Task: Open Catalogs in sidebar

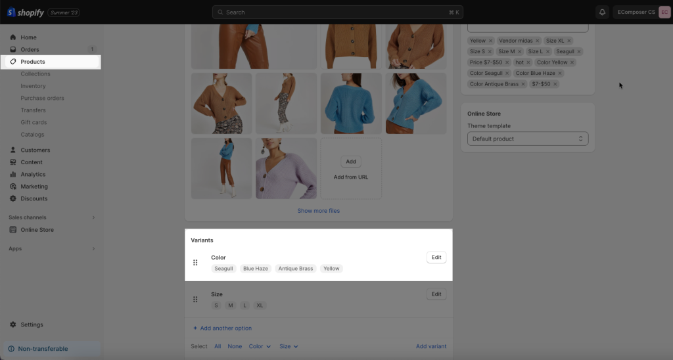Action: pyautogui.click(x=32, y=134)
